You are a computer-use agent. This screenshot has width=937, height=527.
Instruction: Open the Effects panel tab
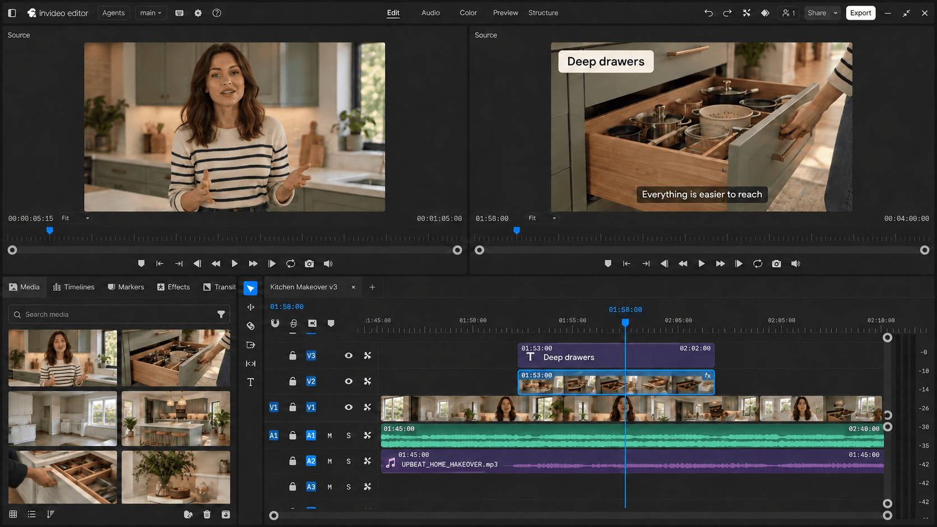[x=173, y=287]
